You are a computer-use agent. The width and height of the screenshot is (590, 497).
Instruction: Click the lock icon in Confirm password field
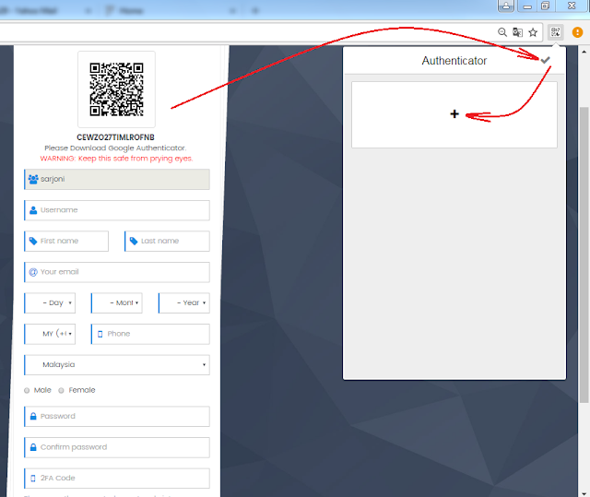[33, 447]
